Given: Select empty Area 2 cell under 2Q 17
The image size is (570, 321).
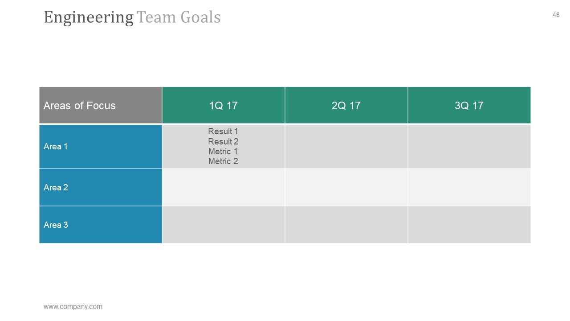Looking at the screenshot, I should tap(346, 187).
